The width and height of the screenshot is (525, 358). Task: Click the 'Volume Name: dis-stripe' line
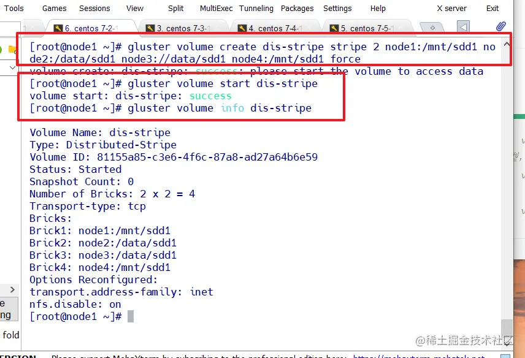pyautogui.click(x=100, y=132)
